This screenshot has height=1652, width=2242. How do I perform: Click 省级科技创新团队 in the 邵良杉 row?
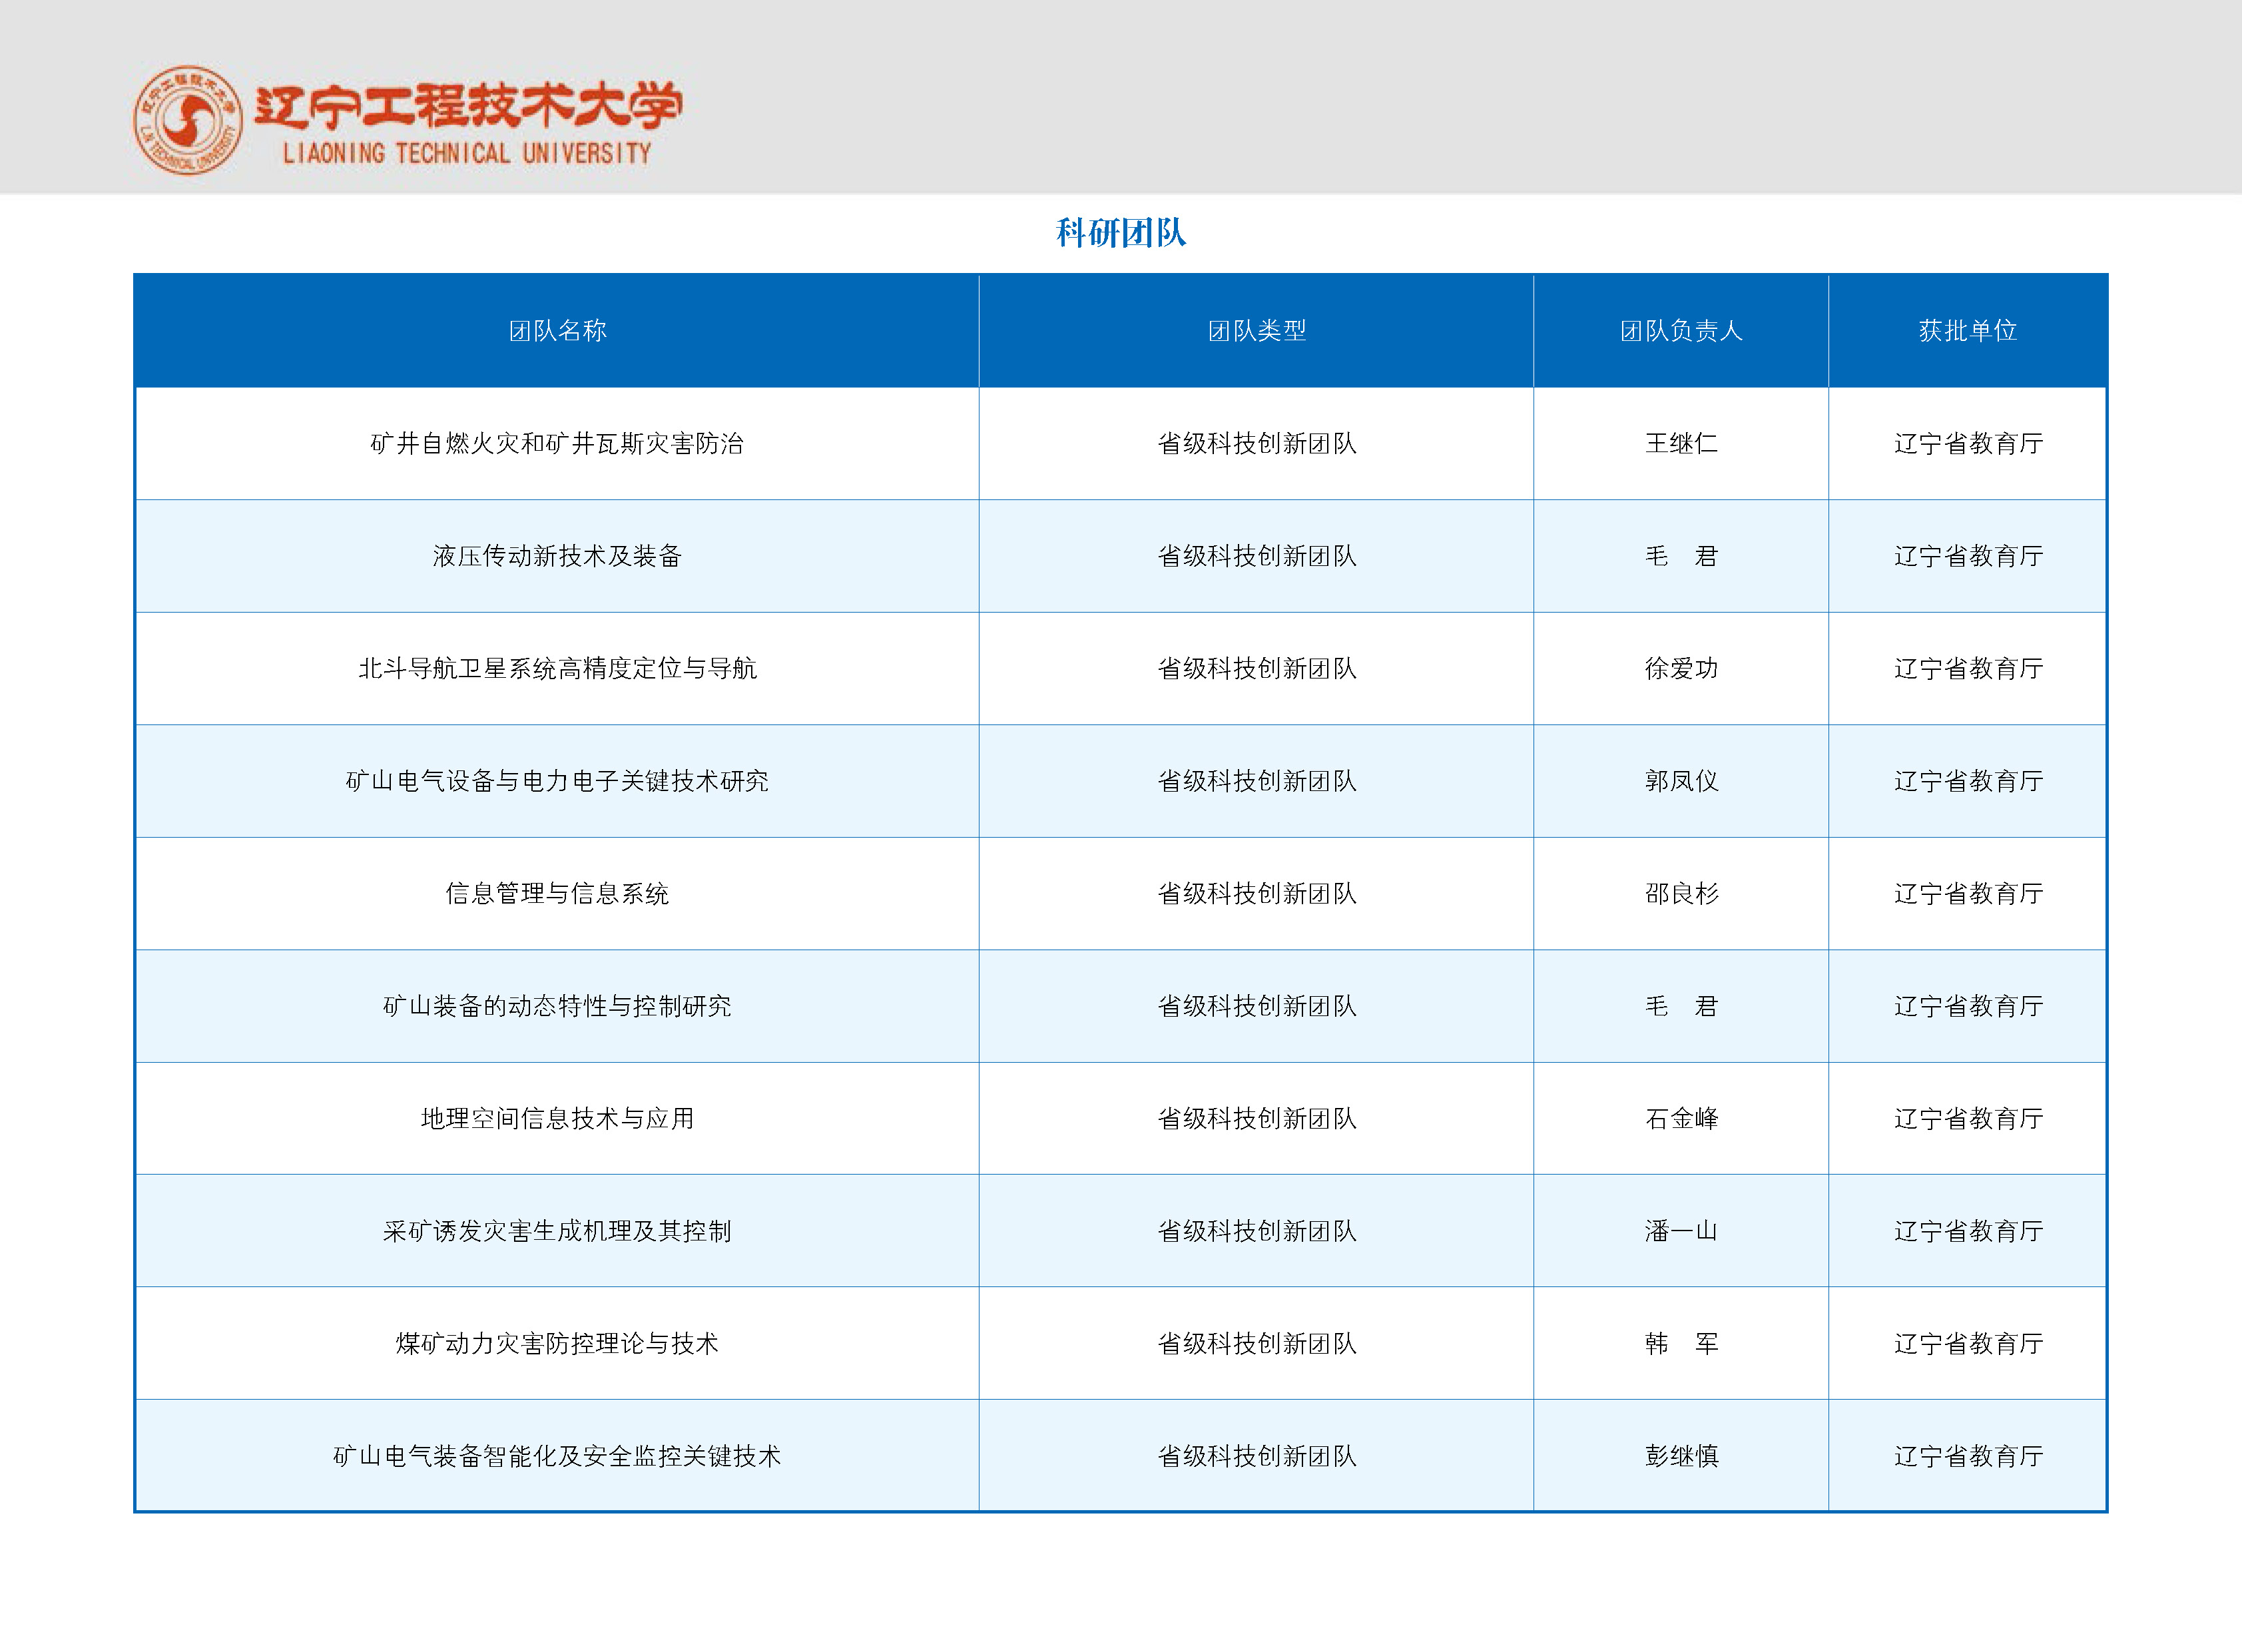coord(1257,893)
